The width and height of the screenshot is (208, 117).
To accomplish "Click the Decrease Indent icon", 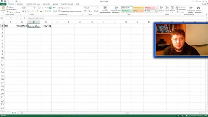I will [54, 11].
